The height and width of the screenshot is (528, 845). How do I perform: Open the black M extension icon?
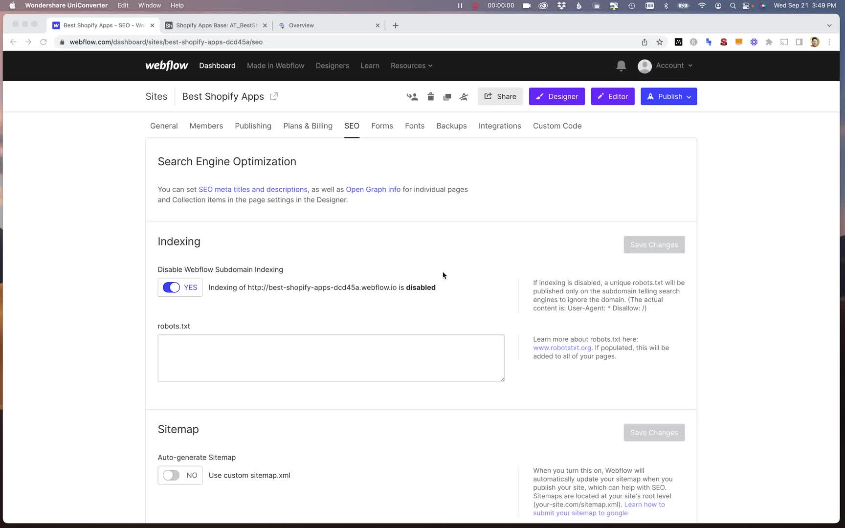678,42
